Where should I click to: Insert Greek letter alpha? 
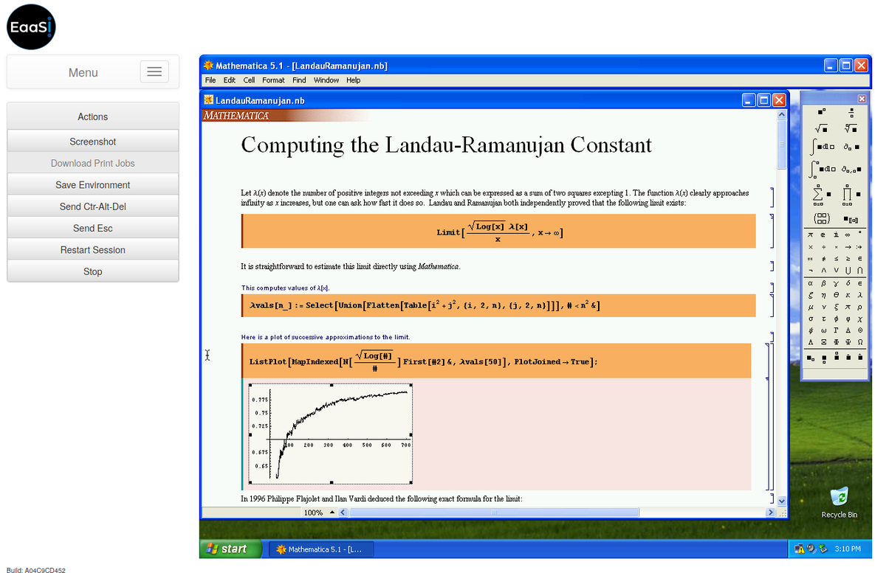(x=811, y=283)
